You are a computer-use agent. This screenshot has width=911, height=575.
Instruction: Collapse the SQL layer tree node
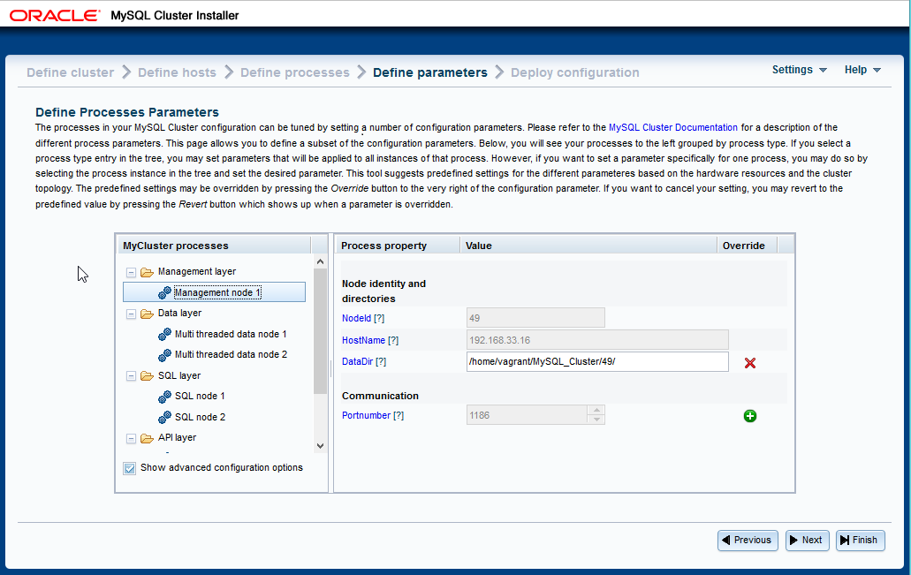click(132, 376)
